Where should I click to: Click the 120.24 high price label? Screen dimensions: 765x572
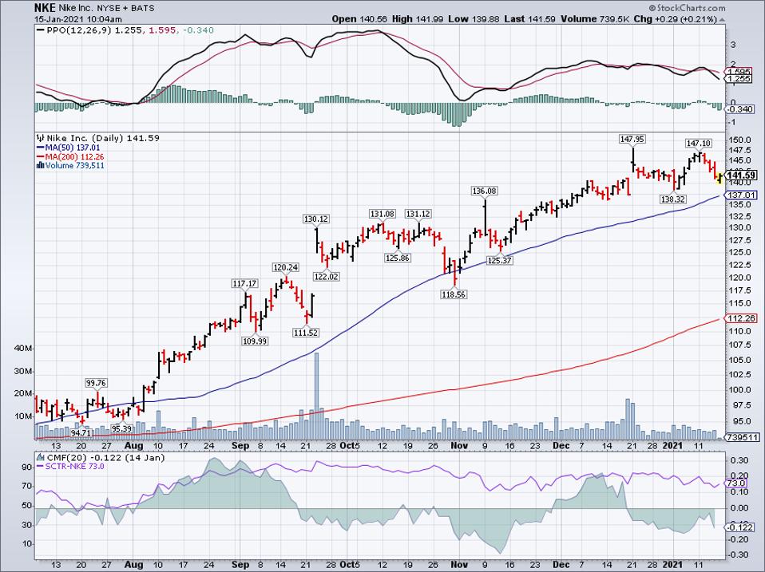pyautogui.click(x=285, y=267)
